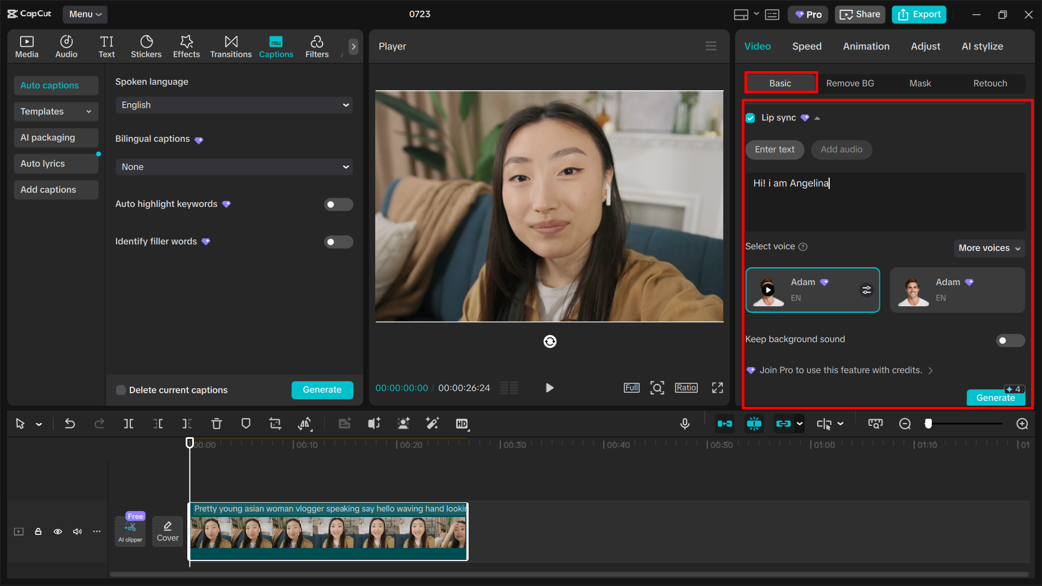Open the Stickers panel
Viewport: 1042px width, 586px height.
click(x=146, y=46)
